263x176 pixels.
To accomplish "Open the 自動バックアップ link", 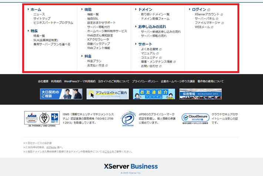I will tap(99, 44).
